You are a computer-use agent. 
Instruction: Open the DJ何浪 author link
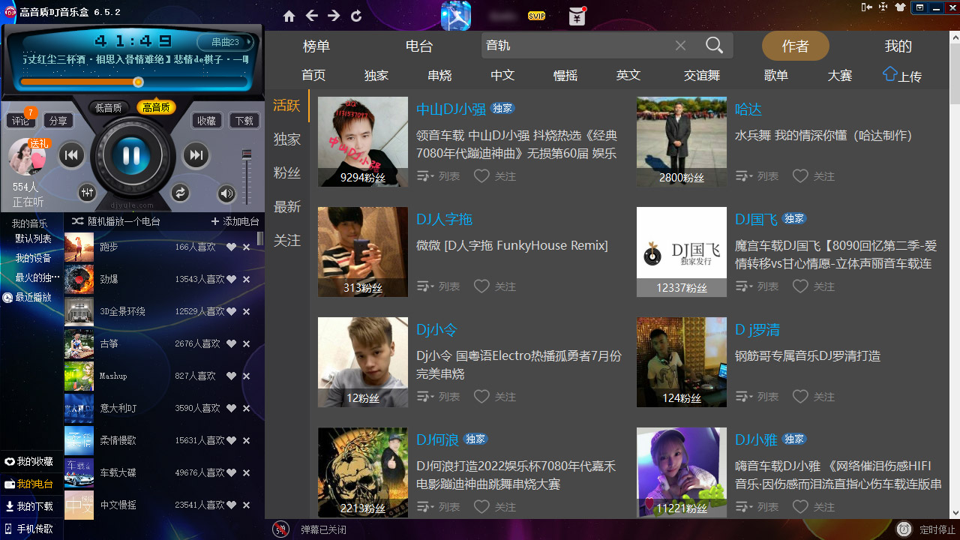(437, 439)
